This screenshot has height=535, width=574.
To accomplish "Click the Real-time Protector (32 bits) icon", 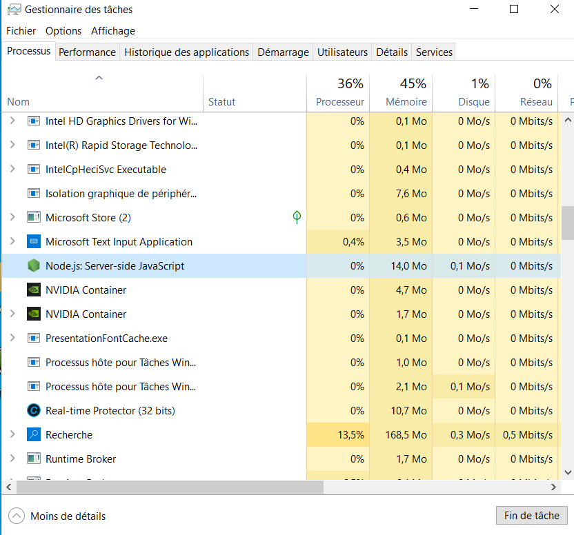I will tap(34, 411).
